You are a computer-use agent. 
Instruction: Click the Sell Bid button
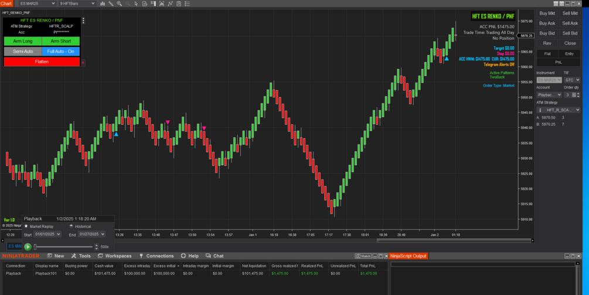tap(570, 33)
